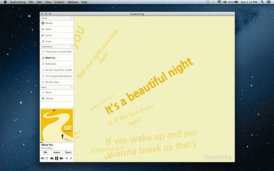Select the 'Marry You' superstring entry

57,58
